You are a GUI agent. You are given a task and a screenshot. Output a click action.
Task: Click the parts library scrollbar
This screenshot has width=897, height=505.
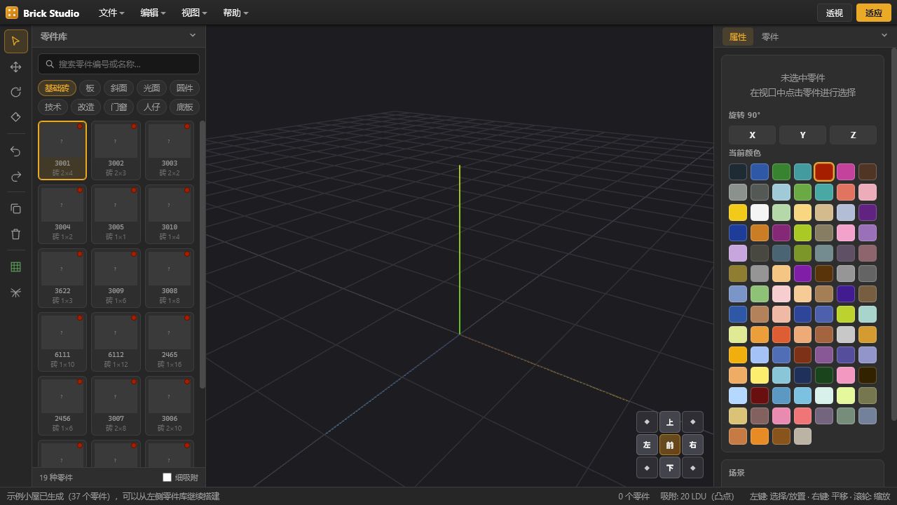pyautogui.click(x=203, y=255)
